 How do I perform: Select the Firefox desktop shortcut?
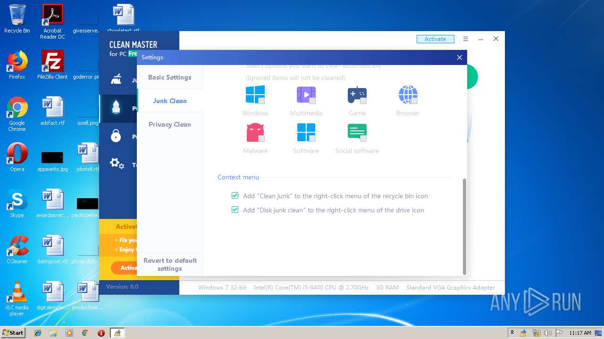[x=17, y=65]
